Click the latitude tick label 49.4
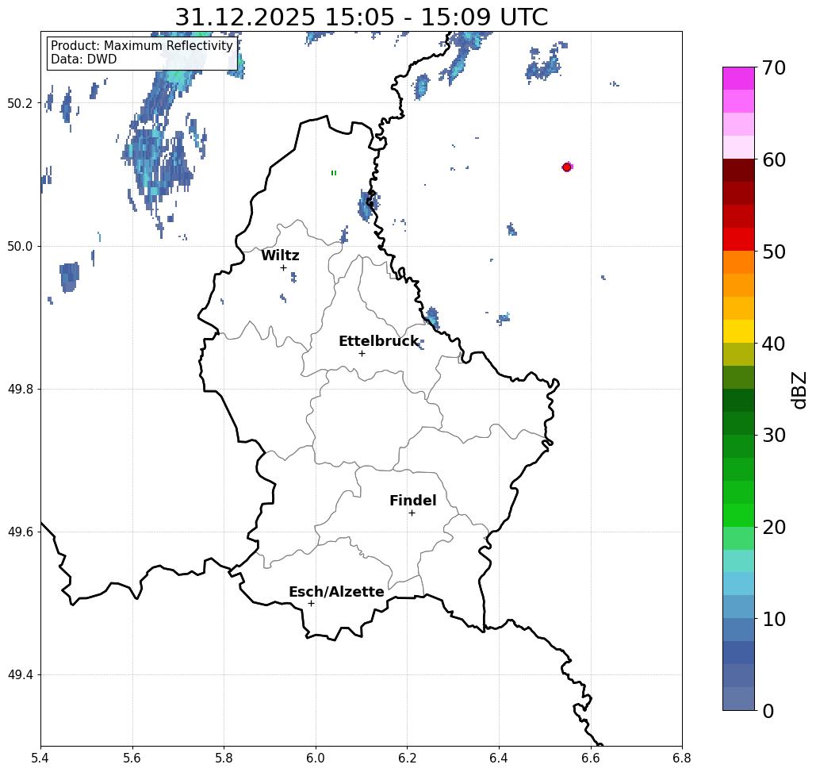The height and width of the screenshot is (772, 816). (19, 674)
